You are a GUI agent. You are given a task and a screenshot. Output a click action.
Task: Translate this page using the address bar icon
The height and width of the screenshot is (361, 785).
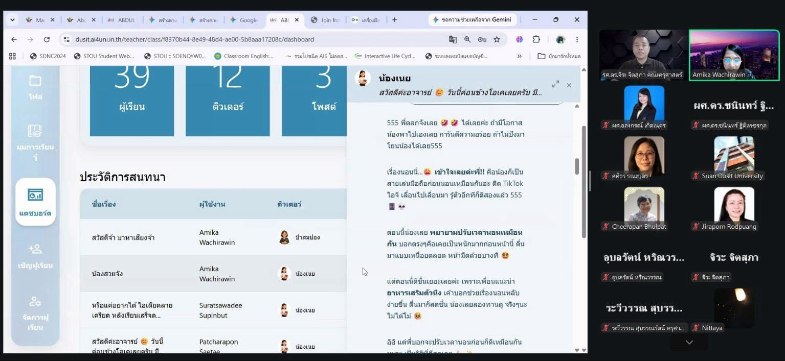(x=453, y=39)
